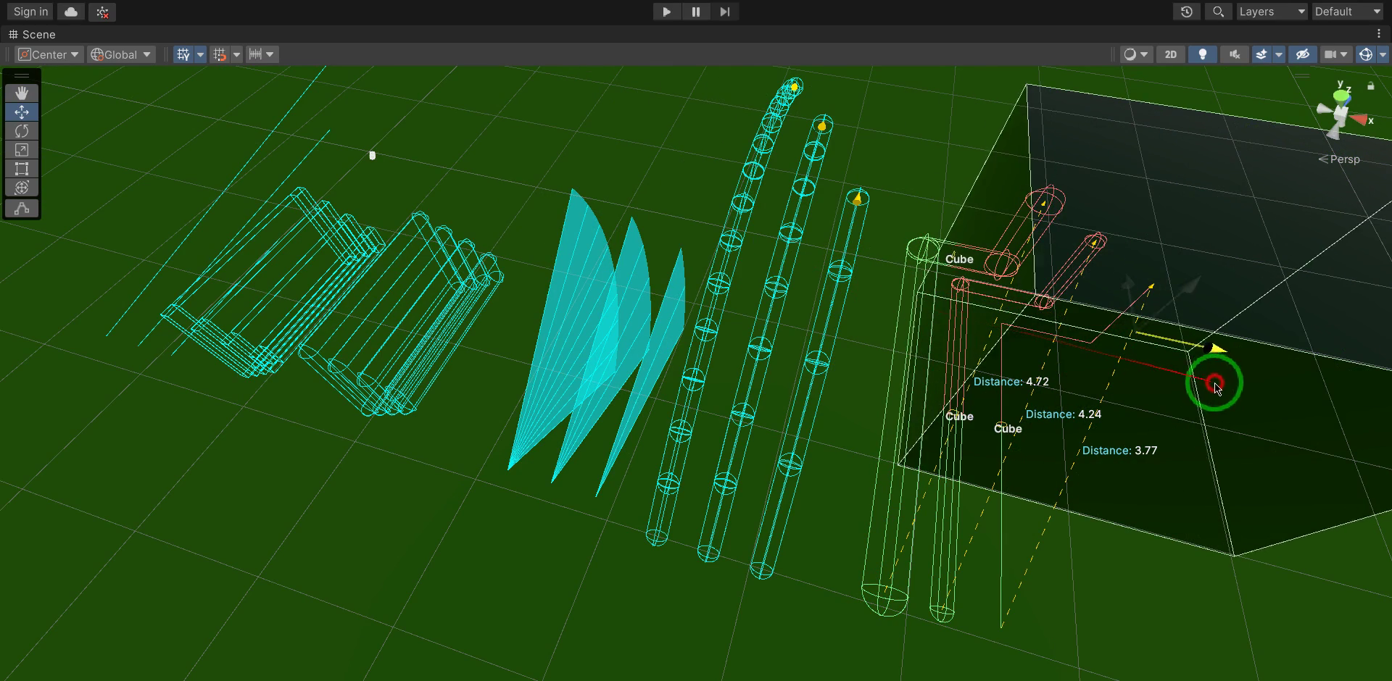Open grid visibility options arrow
This screenshot has height=681, width=1392.
200,54
